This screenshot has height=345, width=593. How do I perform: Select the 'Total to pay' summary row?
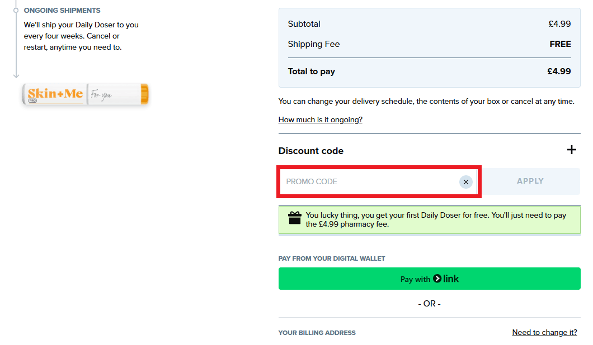429,71
